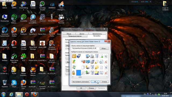
Task: Select the Rublik coin desktop icon
Action: 14,70
